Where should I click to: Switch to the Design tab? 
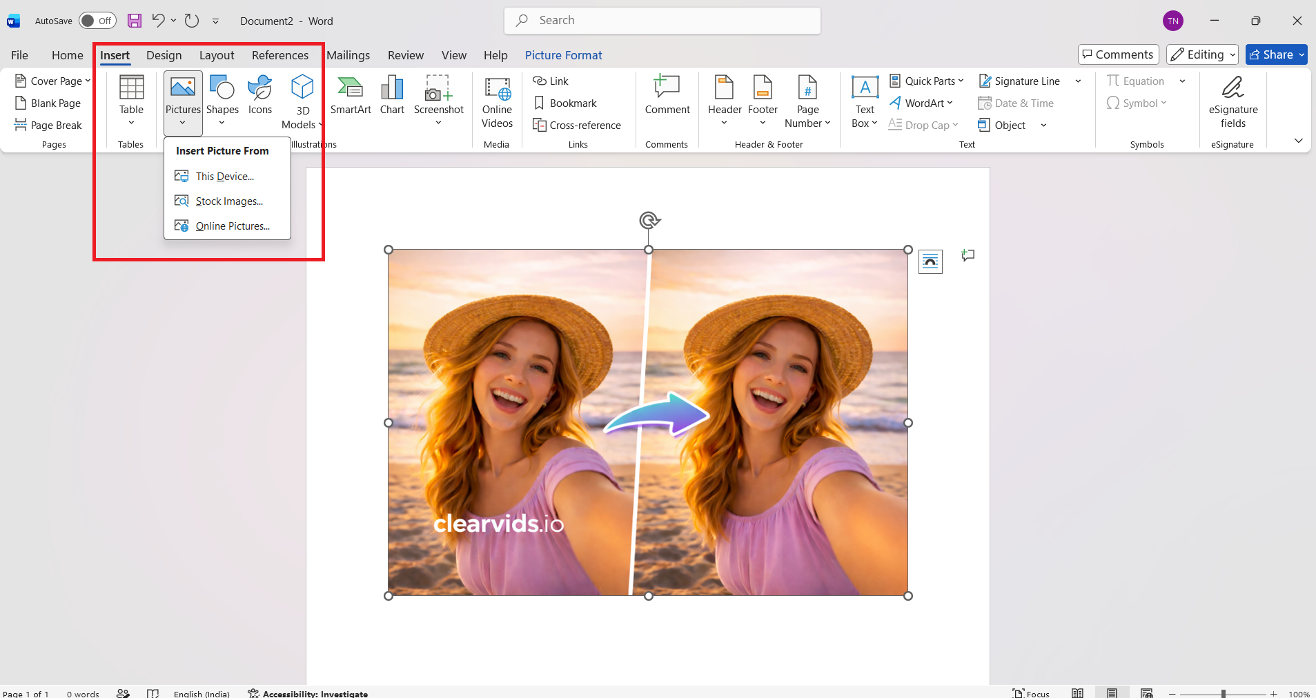[164, 55]
